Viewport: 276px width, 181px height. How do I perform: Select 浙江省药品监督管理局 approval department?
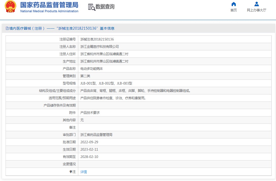point(96,135)
